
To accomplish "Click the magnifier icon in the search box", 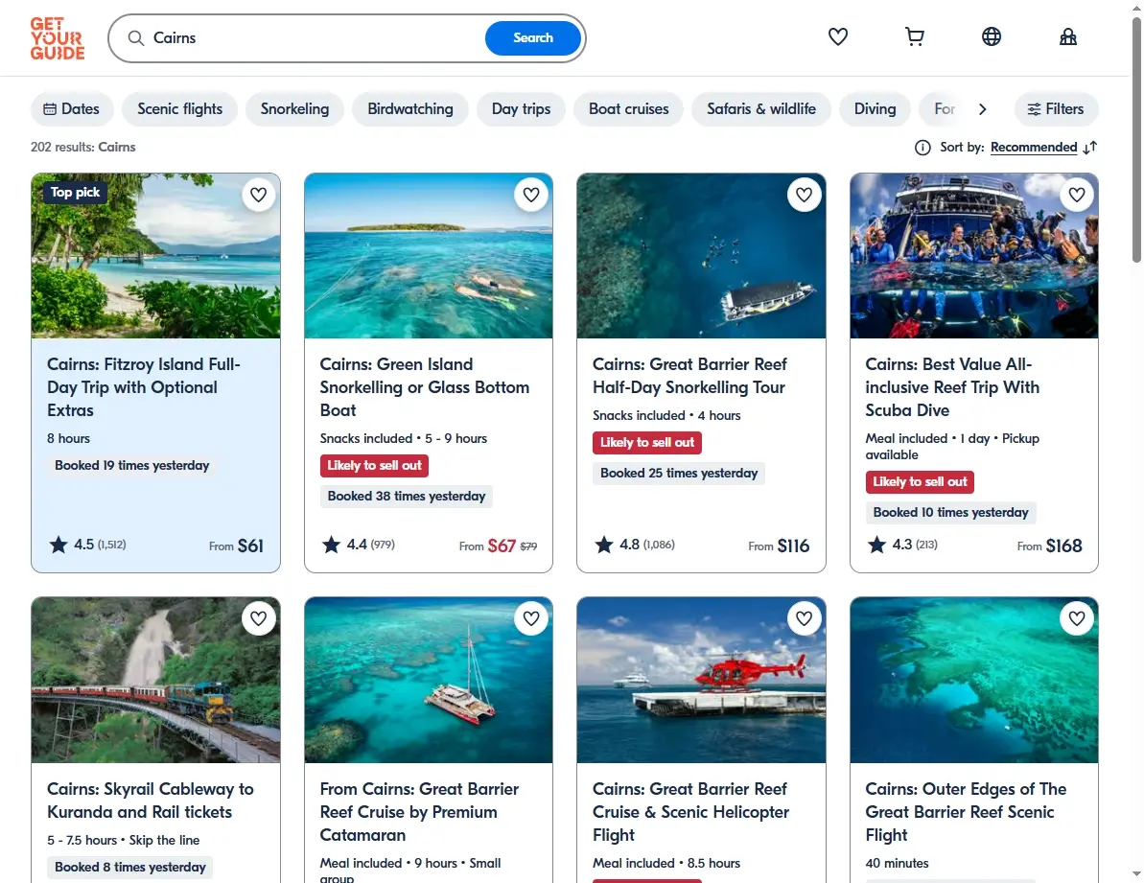I will 136,38.
